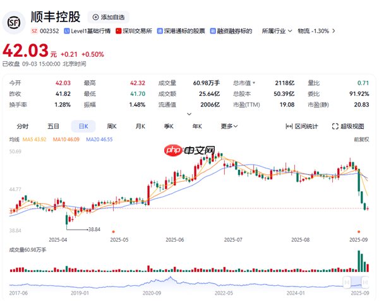Open 更多 chart period dropdown
This screenshot has width=379, height=301.
pos(229,126)
